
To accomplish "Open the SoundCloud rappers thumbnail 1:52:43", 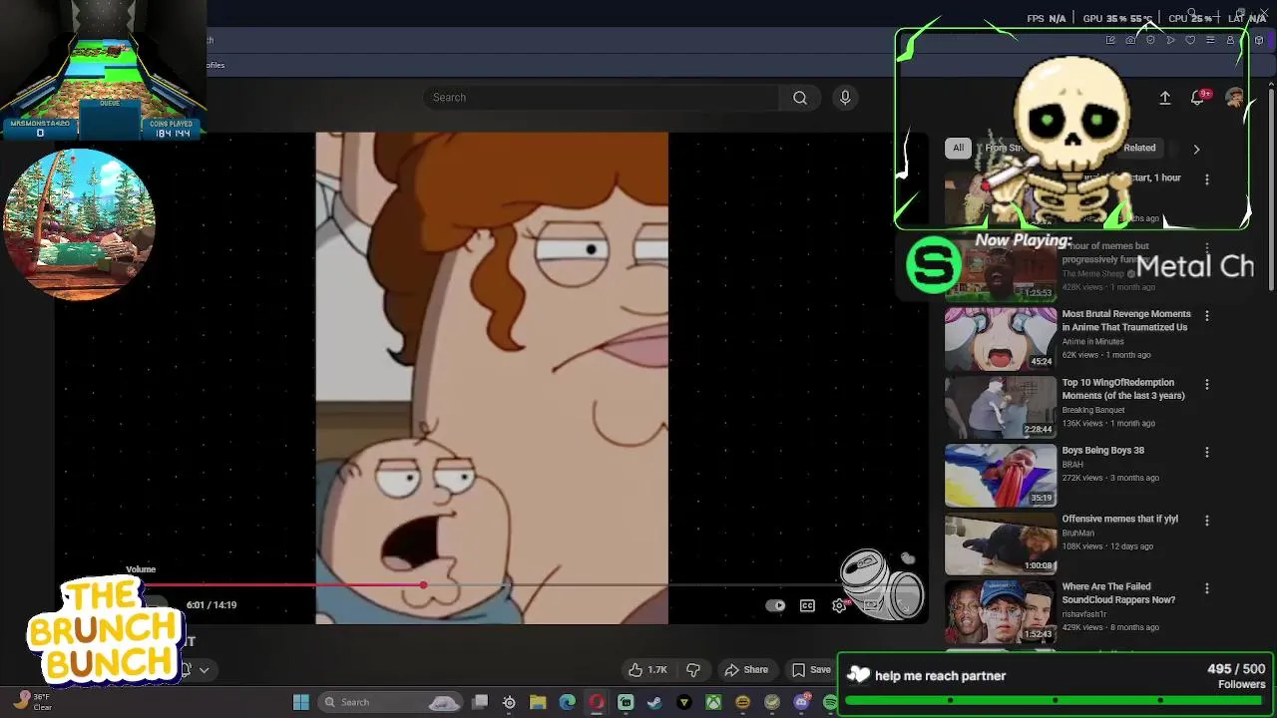I will [x=1000, y=611].
